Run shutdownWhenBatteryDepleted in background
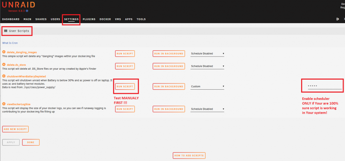345x161 pixels. click(x=169, y=87)
